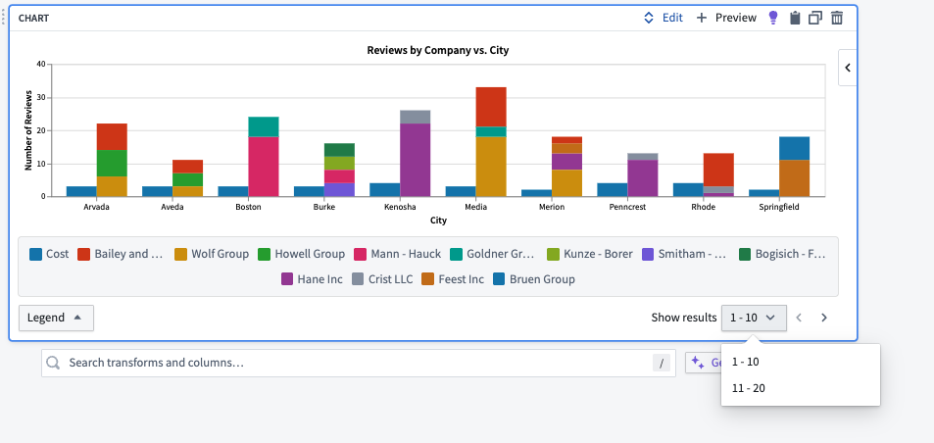
Task: Click the slash shortcut badge
Action: coord(662,364)
